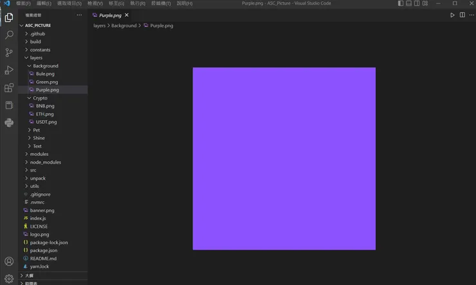Collapse the Background folder
476x285 pixels.
coord(53,65)
